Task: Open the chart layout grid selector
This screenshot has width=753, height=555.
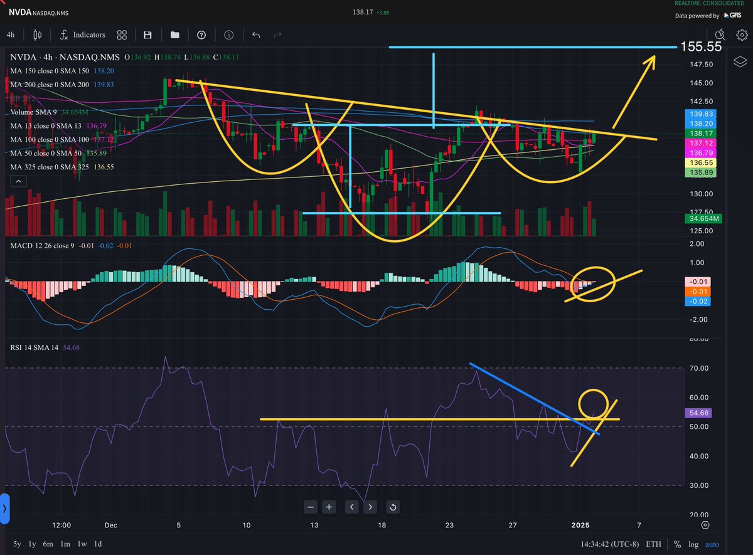Action: pyautogui.click(x=122, y=35)
